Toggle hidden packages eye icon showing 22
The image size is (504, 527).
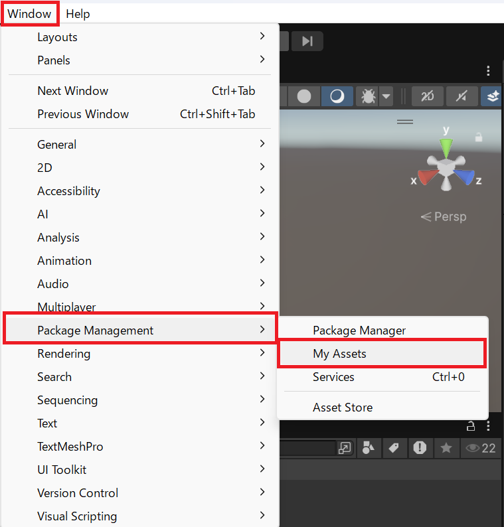coord(480,448)
